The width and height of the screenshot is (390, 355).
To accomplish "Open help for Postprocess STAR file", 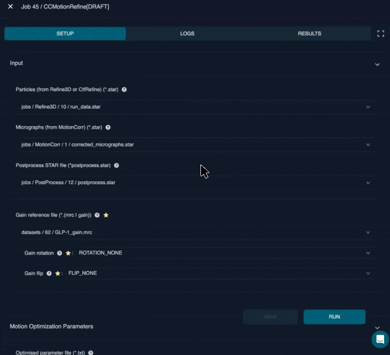I will click(116, 165).
